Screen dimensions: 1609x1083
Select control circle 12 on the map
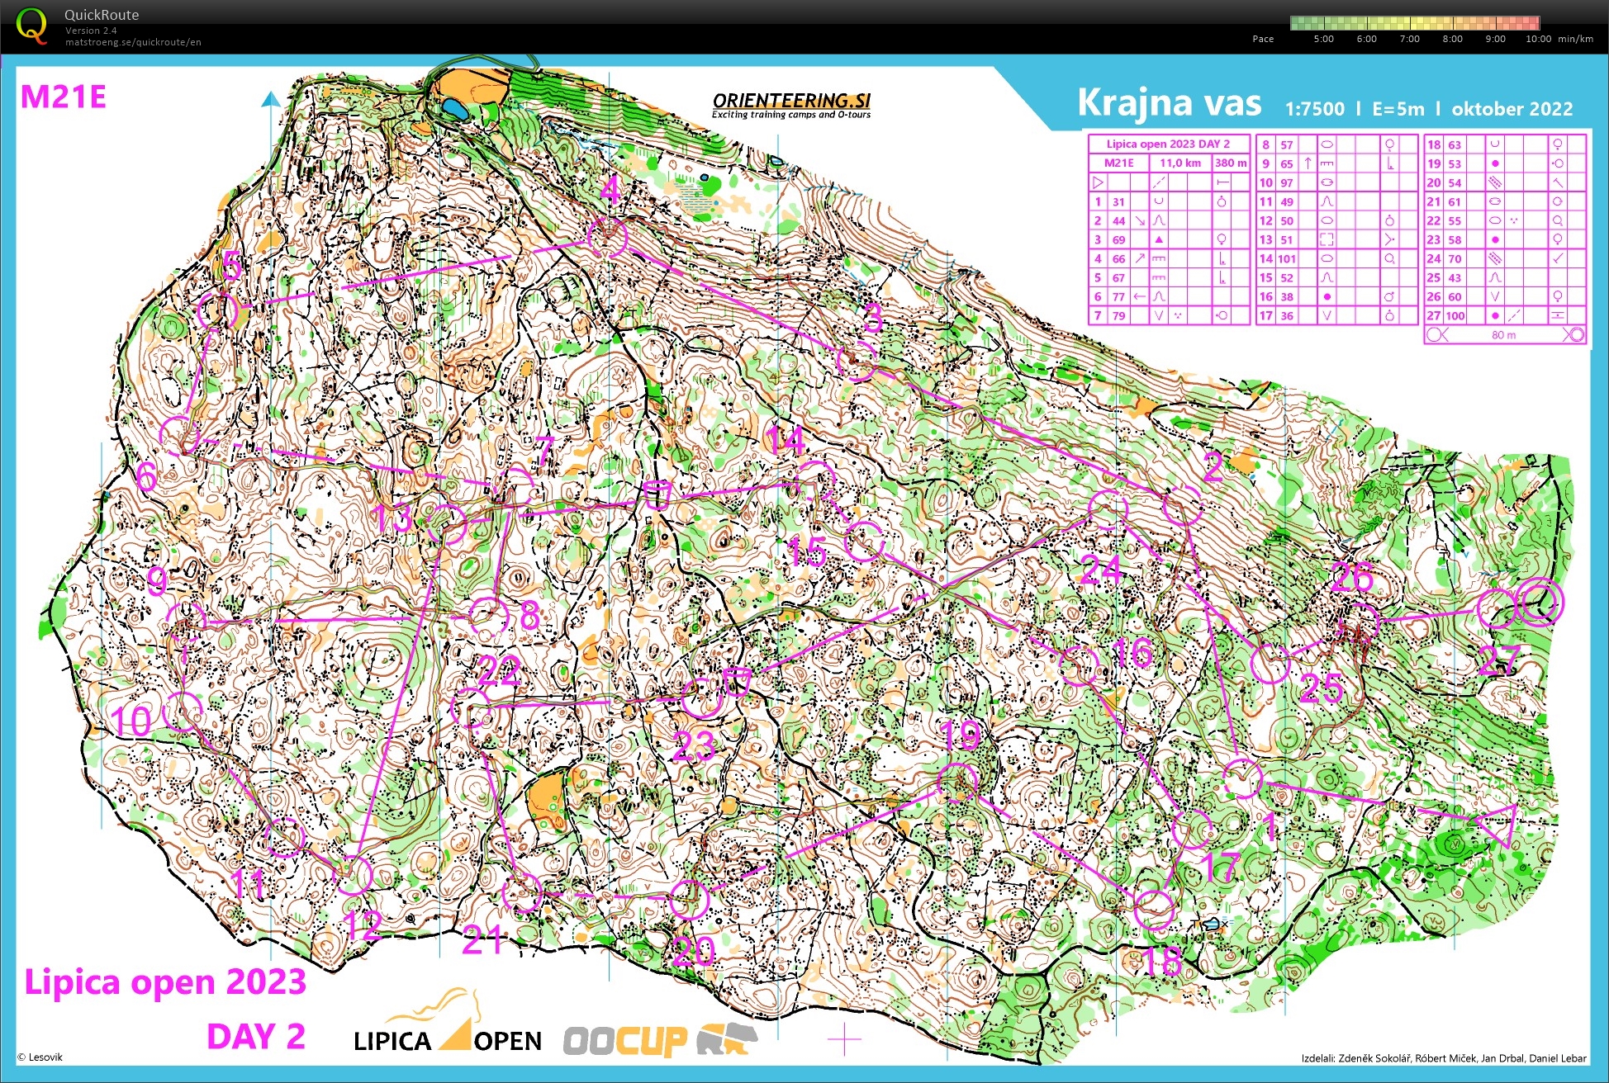[354, 875]
